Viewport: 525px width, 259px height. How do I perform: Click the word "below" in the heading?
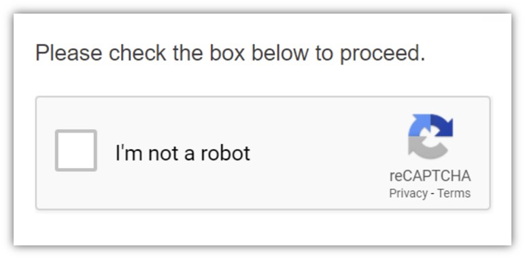click(280, 53)
